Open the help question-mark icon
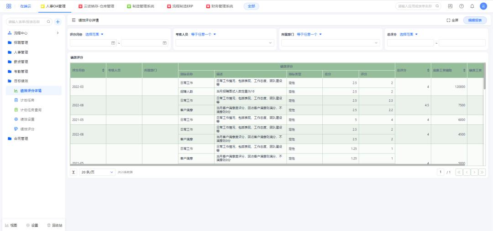Screen dimensions: 493x231 point(461,6)
